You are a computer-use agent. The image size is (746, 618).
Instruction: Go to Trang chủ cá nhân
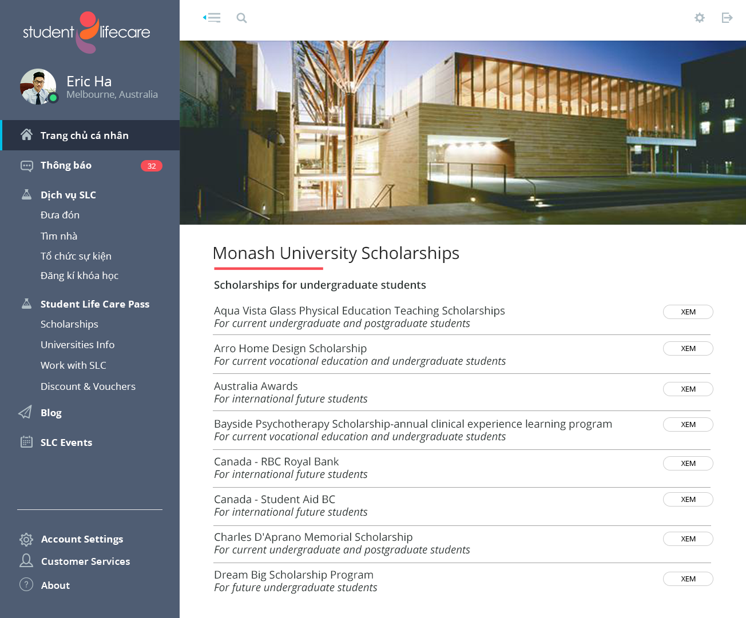(91, 135)
